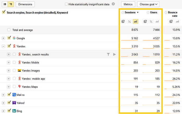The width and height of the screenshot is (182, 114).
Task: Click play arrow icon on Yandex search results
Action: [x=114, y=54]
